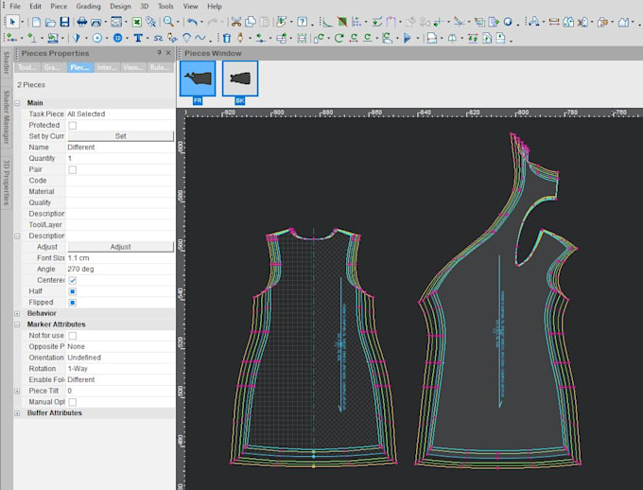This screenshot has height=490, width=643.
Task: Undo with the blue curved arrow
Action: tap(192, 22)
